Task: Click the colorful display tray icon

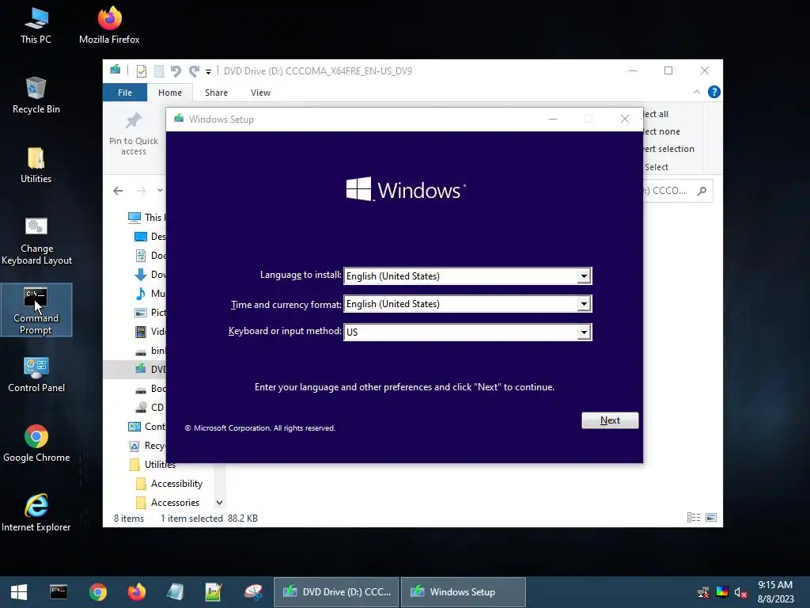Action: [x=722, y=592]
